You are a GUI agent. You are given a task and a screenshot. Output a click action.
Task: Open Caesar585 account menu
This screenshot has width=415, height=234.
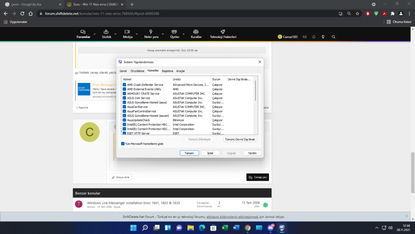point(288,37)
